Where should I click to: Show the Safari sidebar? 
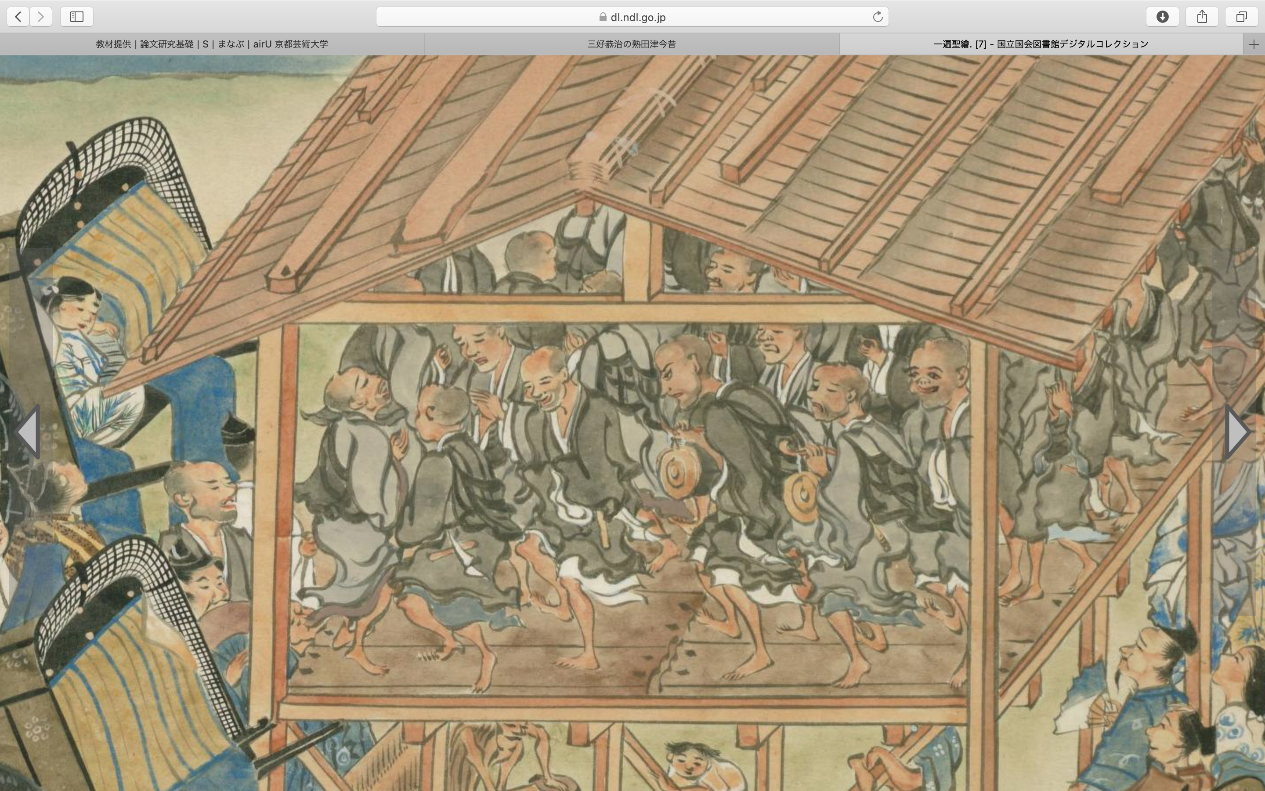[77, 17]
